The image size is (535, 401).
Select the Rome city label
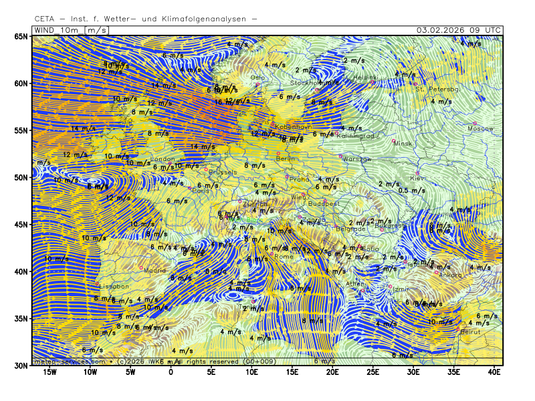[x=284, y=257]
